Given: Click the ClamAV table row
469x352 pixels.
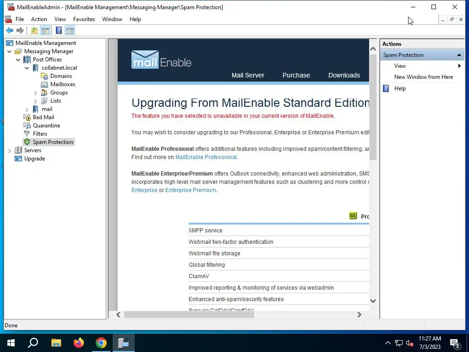Looking at the screenshot, I should 279,276.
